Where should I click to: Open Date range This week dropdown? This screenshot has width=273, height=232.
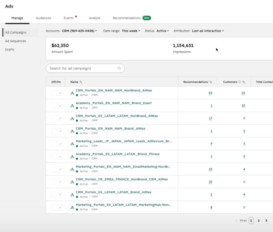(131, 31)
